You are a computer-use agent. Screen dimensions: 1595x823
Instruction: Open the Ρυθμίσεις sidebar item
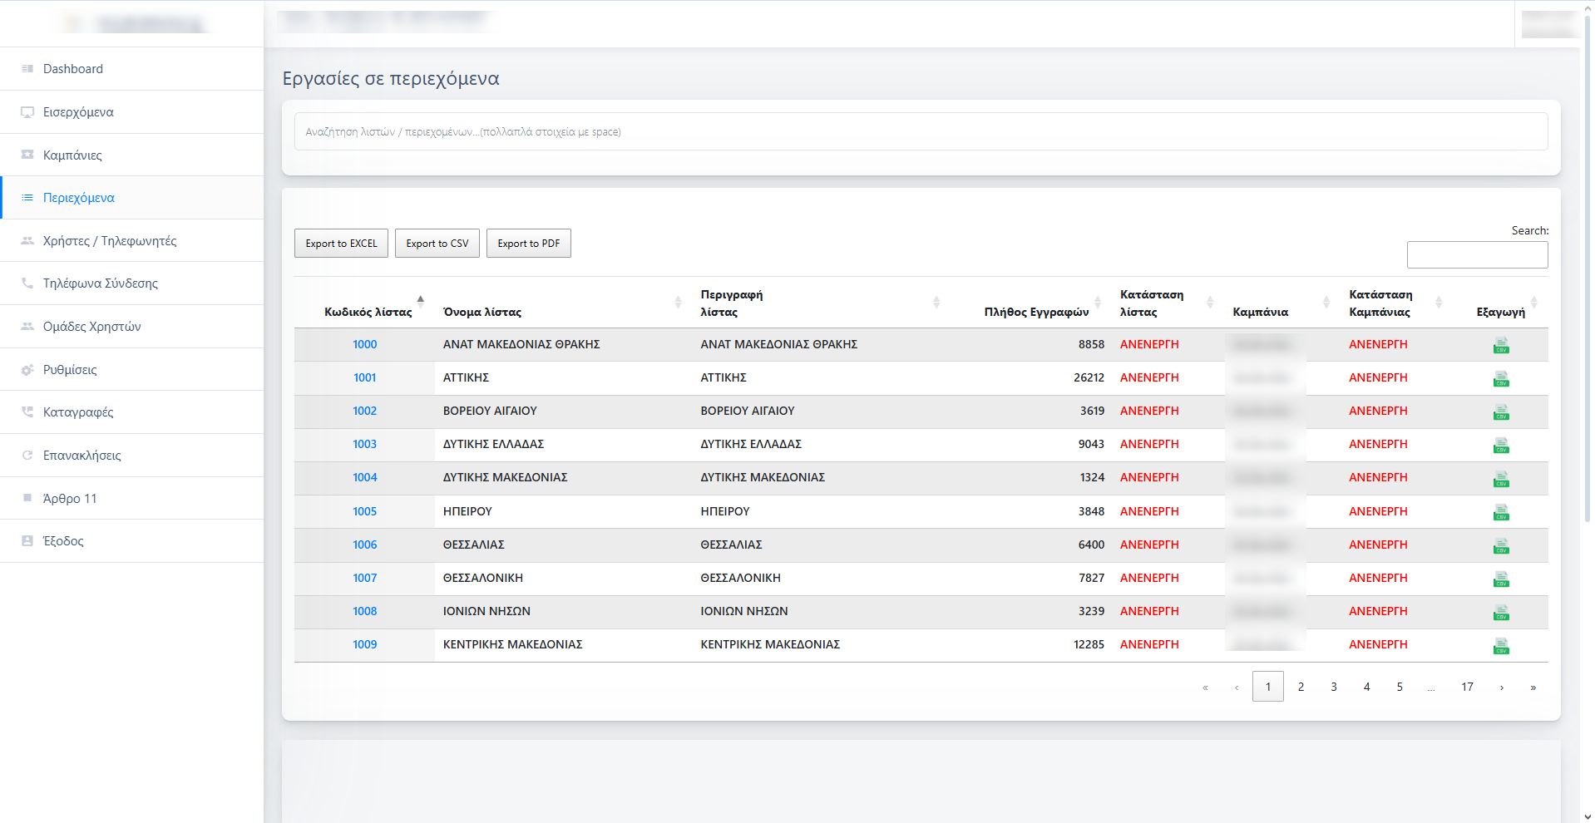click(70, 370)
